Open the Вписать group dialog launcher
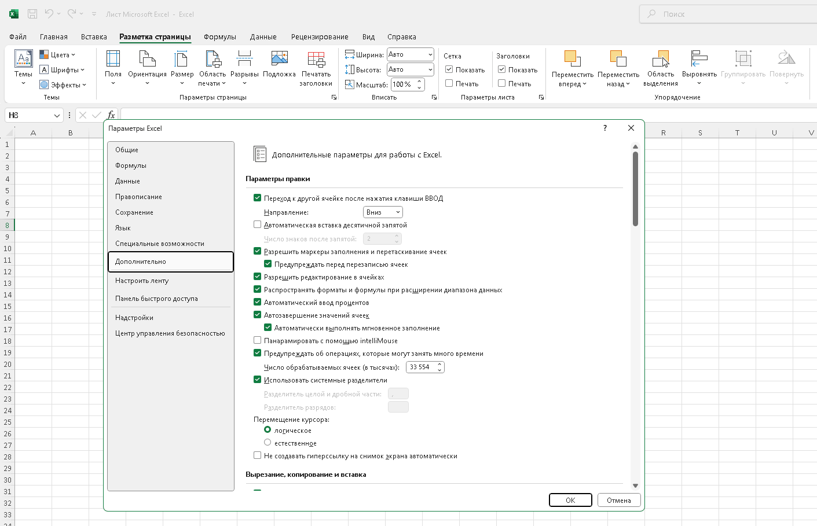This screenshot has width=817, height=526. pos(434,97)
